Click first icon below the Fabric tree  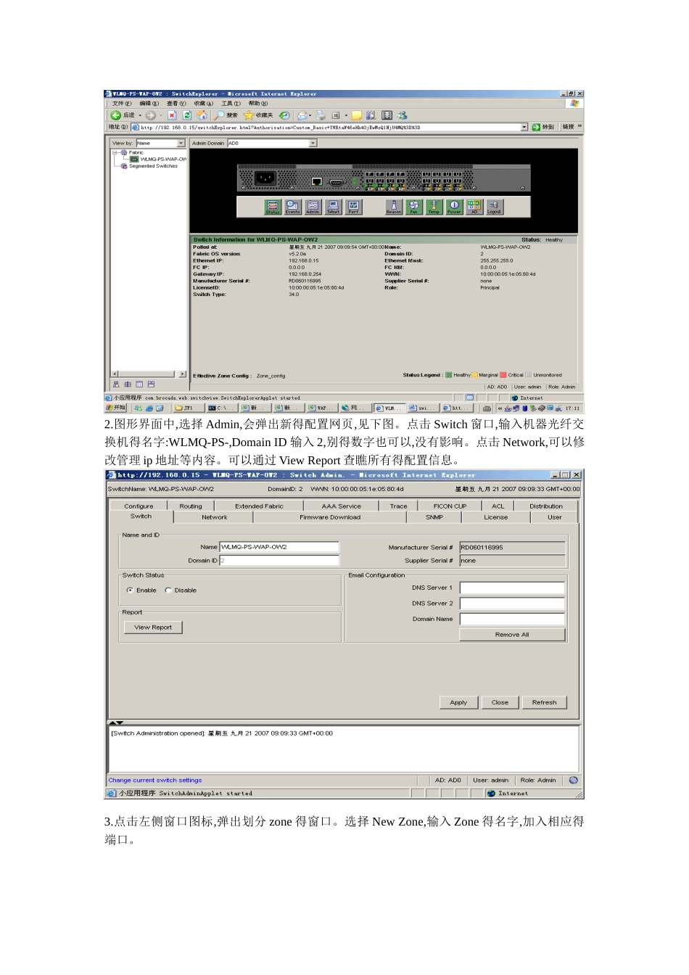(x=116, y=384)
